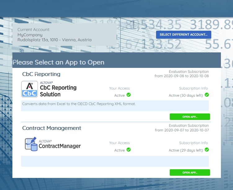Click green checkmark next to 29 days left
The width and height of the screenshot is (233, 190).
(x=207, y=150)
